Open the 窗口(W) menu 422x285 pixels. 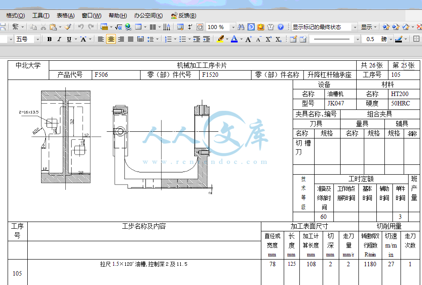pos(91,16)
